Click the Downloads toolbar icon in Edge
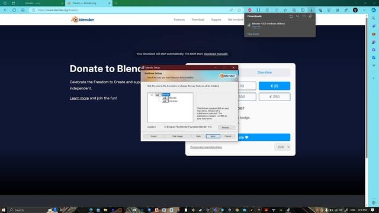The width and height of the screenshot is (379, 213). click(x=311, y=10)
